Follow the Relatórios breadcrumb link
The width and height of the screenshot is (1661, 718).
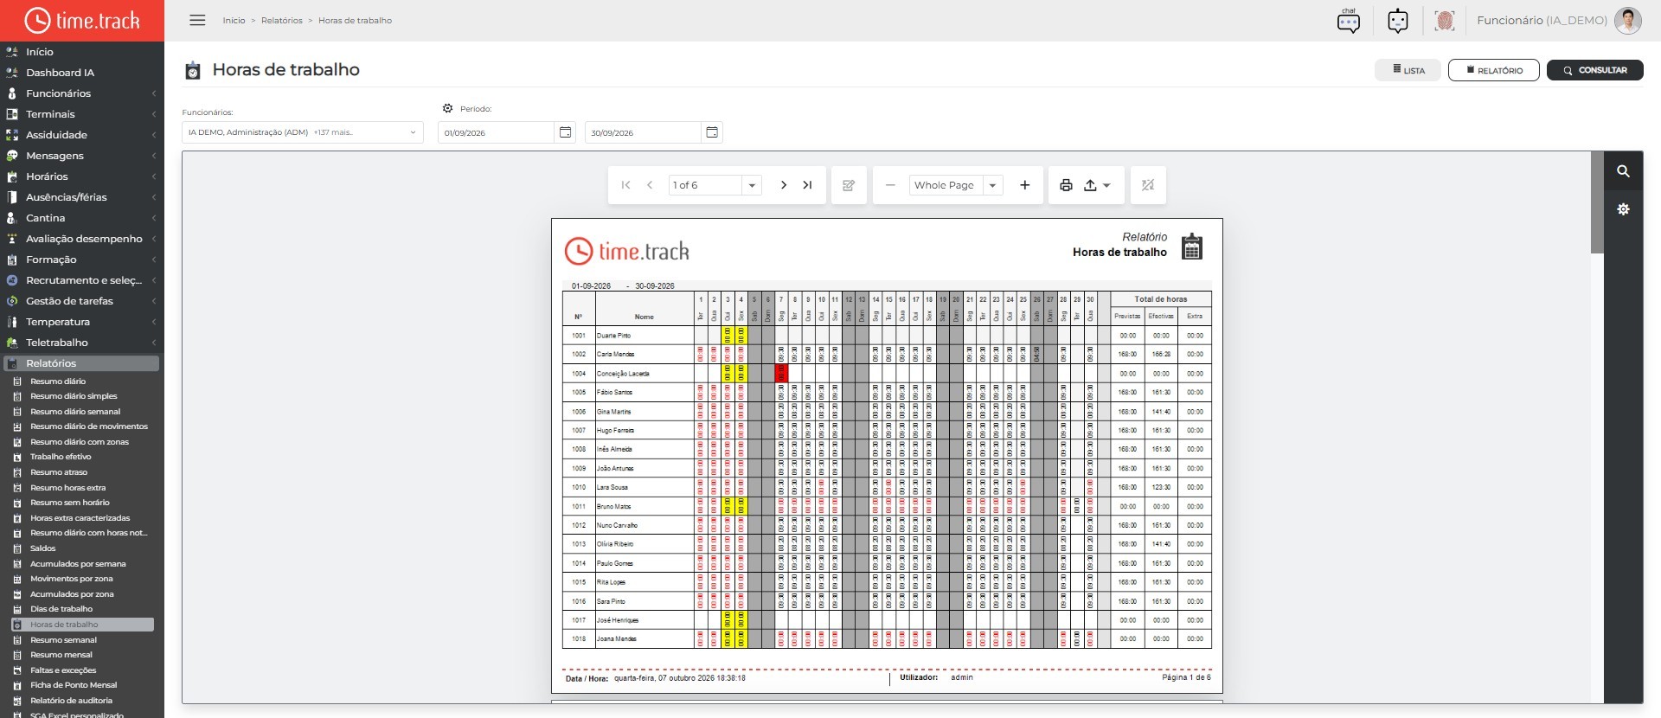click(282, 21)
